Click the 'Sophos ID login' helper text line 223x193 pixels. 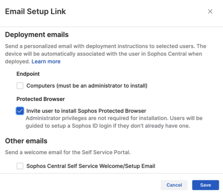pos(108,126)
